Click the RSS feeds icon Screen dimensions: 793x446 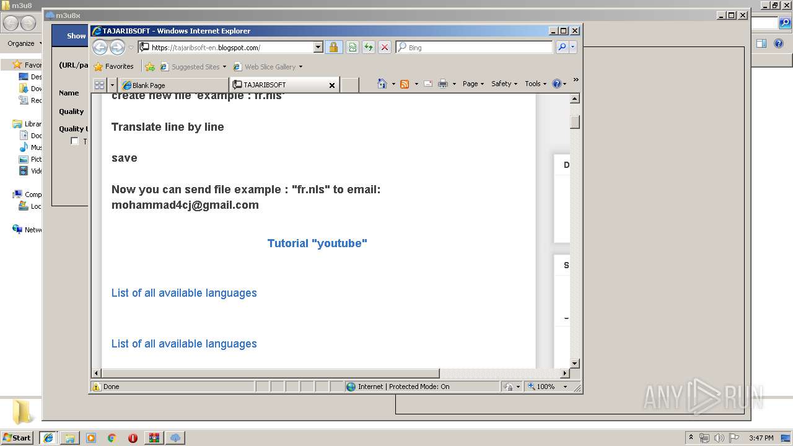[x=405, y=84]
